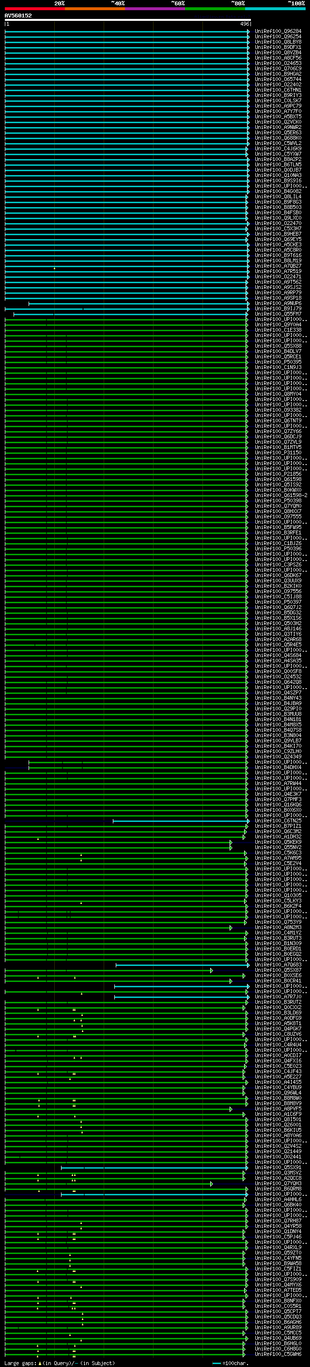The width and height of the screenshot is (310, 1367).
Task: Open hit UniRef100_B9DFX1
Action: tap(278, 47)
